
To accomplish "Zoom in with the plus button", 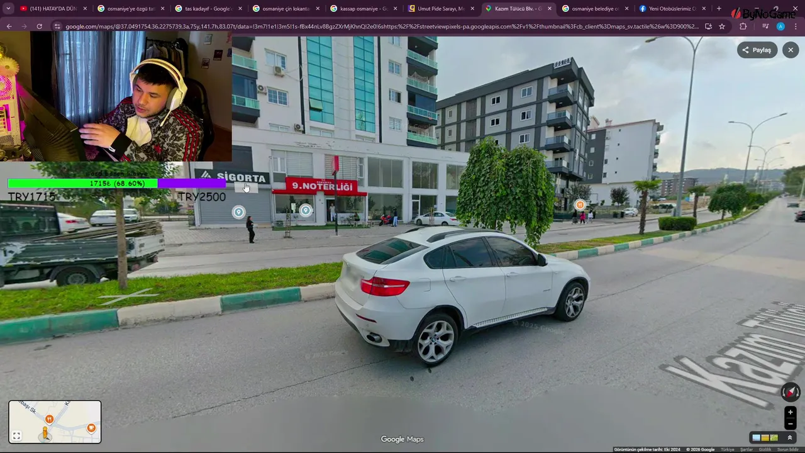I will (791, 413).
